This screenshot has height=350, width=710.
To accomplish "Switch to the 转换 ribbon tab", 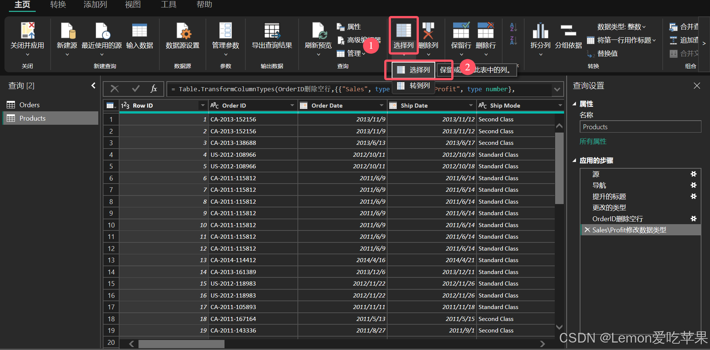I will pyautogui.click(x=58, y=5).
